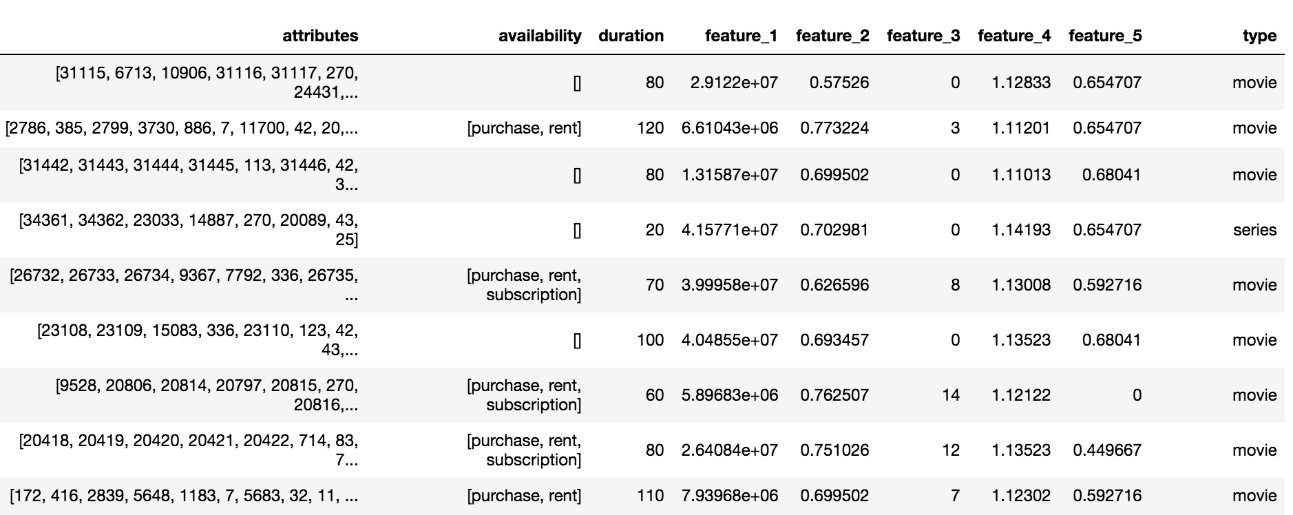Click feature_5 value 0.449667
Viewport: 1293px width, 515px height.
click(x=1107, y=450)
